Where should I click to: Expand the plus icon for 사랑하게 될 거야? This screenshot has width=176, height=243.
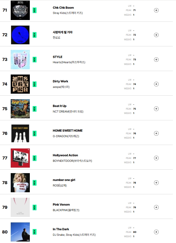coord(156,35)
